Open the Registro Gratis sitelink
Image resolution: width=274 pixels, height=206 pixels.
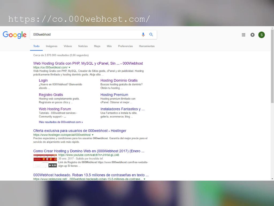(x=51, y=95)
